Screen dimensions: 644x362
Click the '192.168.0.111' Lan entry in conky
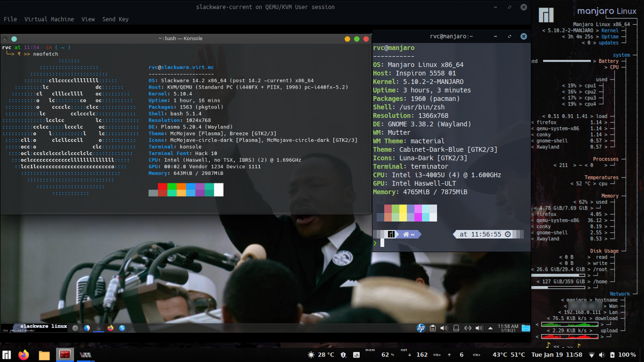pos(577,312)
